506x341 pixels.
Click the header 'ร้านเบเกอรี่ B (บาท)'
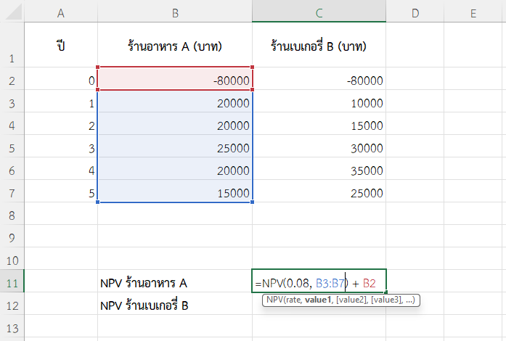(319, 44)
